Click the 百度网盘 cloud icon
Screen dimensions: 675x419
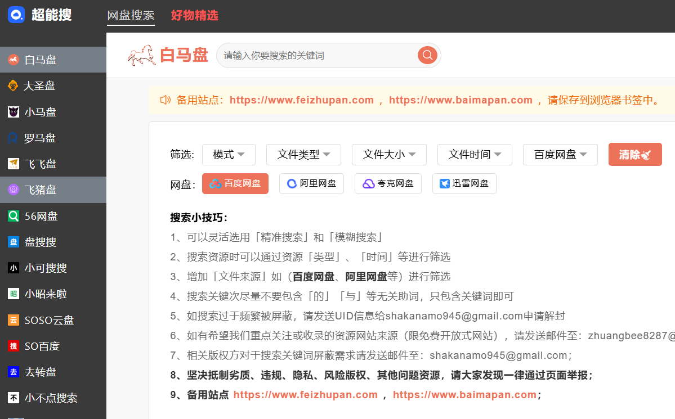(x=215, y=184)
